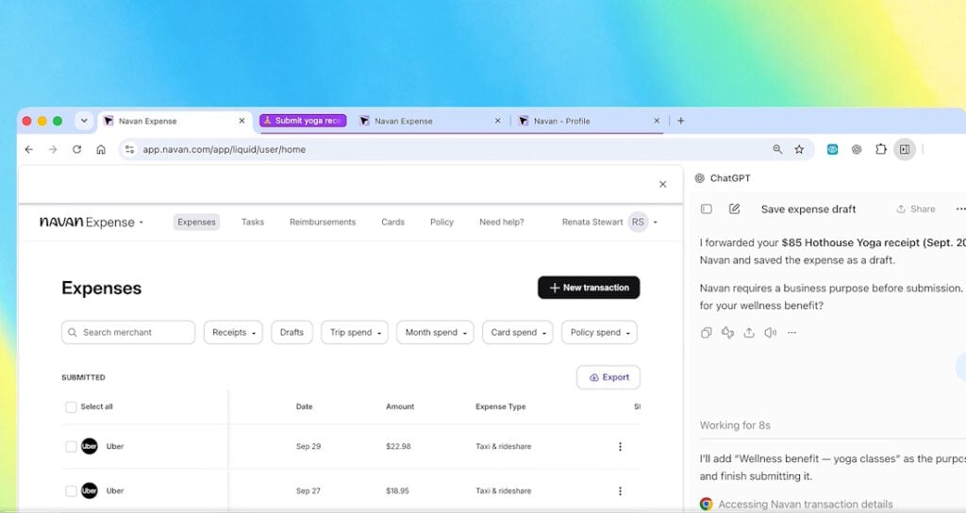Close the banner above the Navan header
This screenshot has height=513, width=966.
(663, 184)
